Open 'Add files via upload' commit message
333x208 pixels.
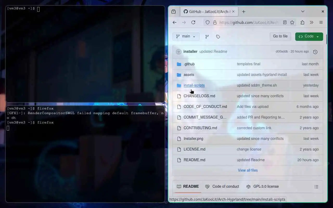click(253, 107)
